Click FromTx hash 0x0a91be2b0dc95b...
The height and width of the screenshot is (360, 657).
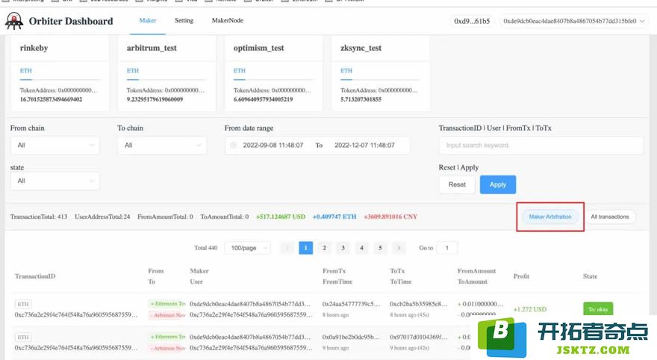pyautogui.click(x=351, y=337)
